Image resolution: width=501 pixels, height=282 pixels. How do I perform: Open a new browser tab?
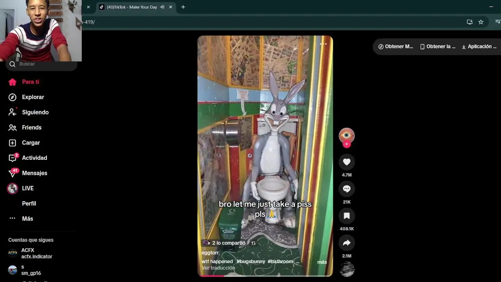(183, 7)
